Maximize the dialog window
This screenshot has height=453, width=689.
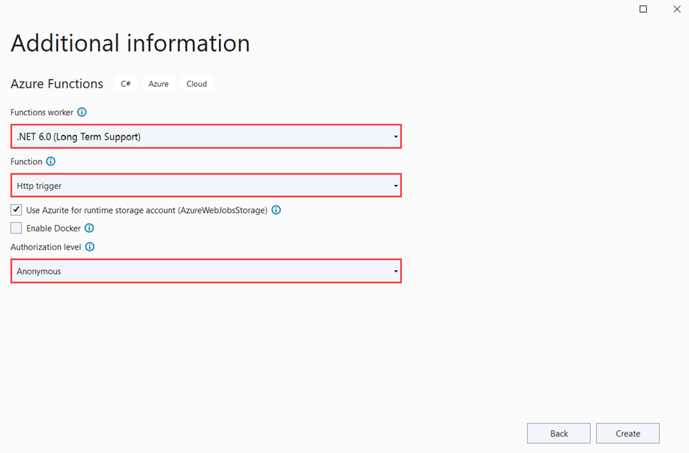[x=643, y=9]
